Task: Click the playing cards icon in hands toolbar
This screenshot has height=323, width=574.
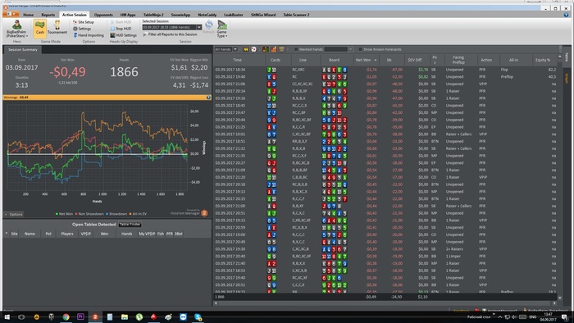Action: [253, 49]
